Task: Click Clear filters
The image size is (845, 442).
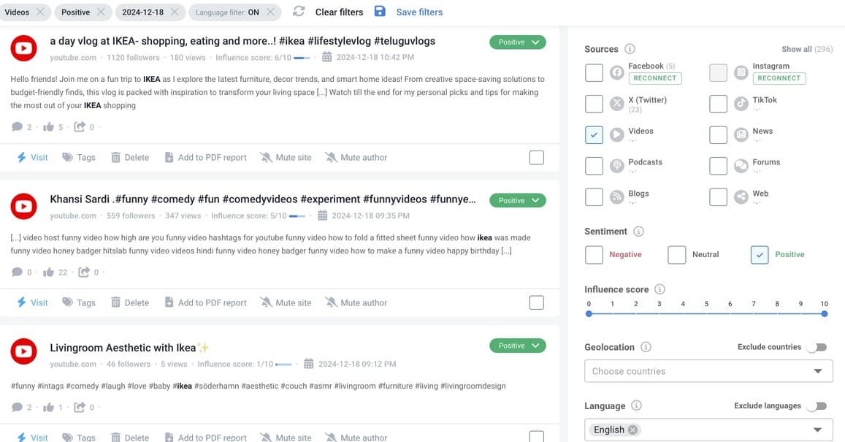Action: tap(339, 12)
